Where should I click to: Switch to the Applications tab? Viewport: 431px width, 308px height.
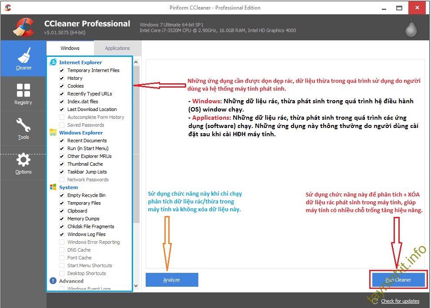117,48
